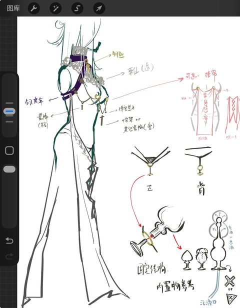Click the 背 character label on canvas
Viewport: 240px width, 308px height.
(200, 189)
